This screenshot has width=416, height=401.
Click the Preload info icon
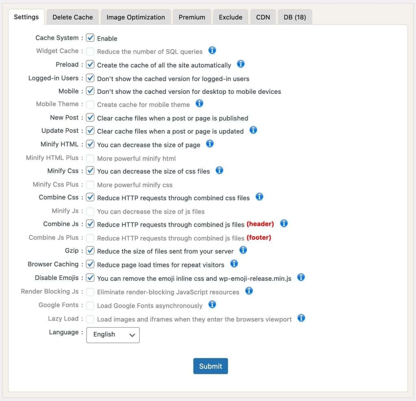[240, 64]
